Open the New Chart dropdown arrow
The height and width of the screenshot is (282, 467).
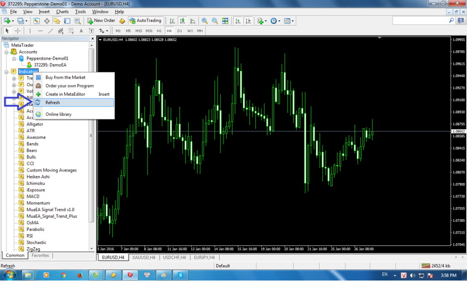coord(13,21)
